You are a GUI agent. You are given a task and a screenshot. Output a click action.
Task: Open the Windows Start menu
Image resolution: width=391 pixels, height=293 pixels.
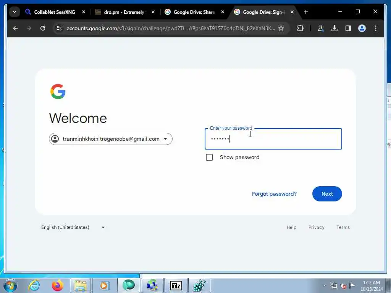[x=10, y=285]
